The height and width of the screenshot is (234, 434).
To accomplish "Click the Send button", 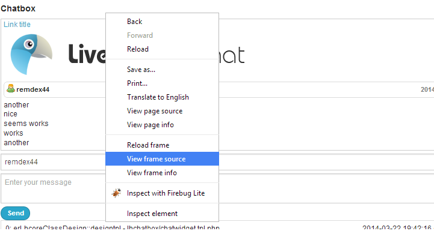I will [16, 214].
